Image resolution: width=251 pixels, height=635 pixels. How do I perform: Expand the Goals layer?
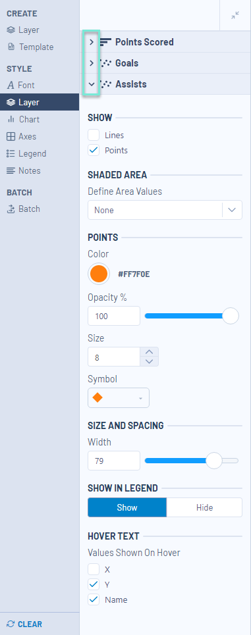[92, 63]
